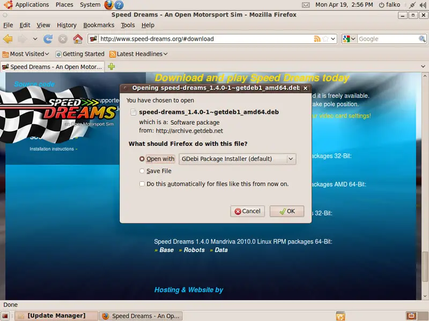Open the System menu
The height and width of the screenshot is (321, 429).
click(90, 5)
